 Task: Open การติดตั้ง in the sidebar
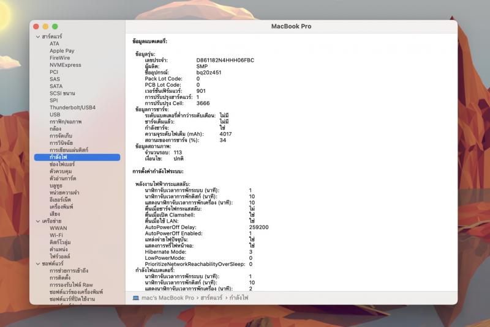60,277
